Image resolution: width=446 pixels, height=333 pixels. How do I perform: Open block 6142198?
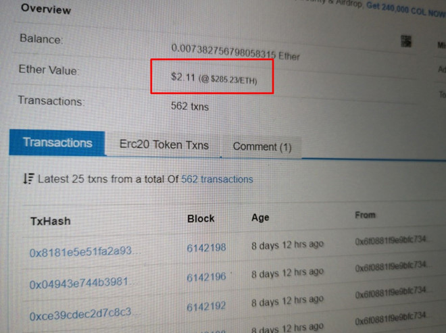pyautogui.click(x=206, y=248)
